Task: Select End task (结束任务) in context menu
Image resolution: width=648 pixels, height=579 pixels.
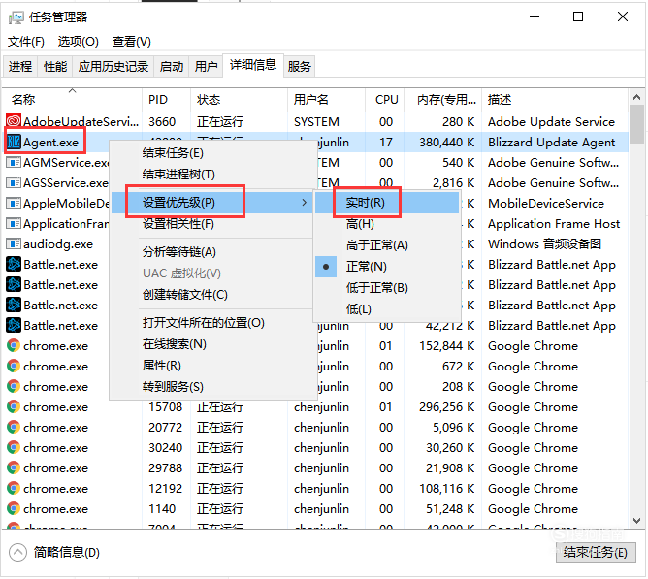Action: coord(212,153)
